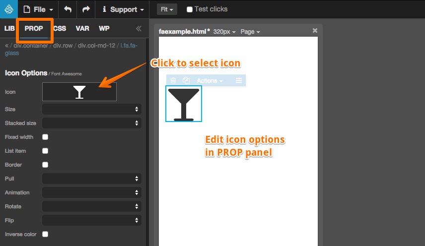Screen dimensions: 425x246
Task: Click the hamburger menu icon on element toolbar
Action: (239, 80)
